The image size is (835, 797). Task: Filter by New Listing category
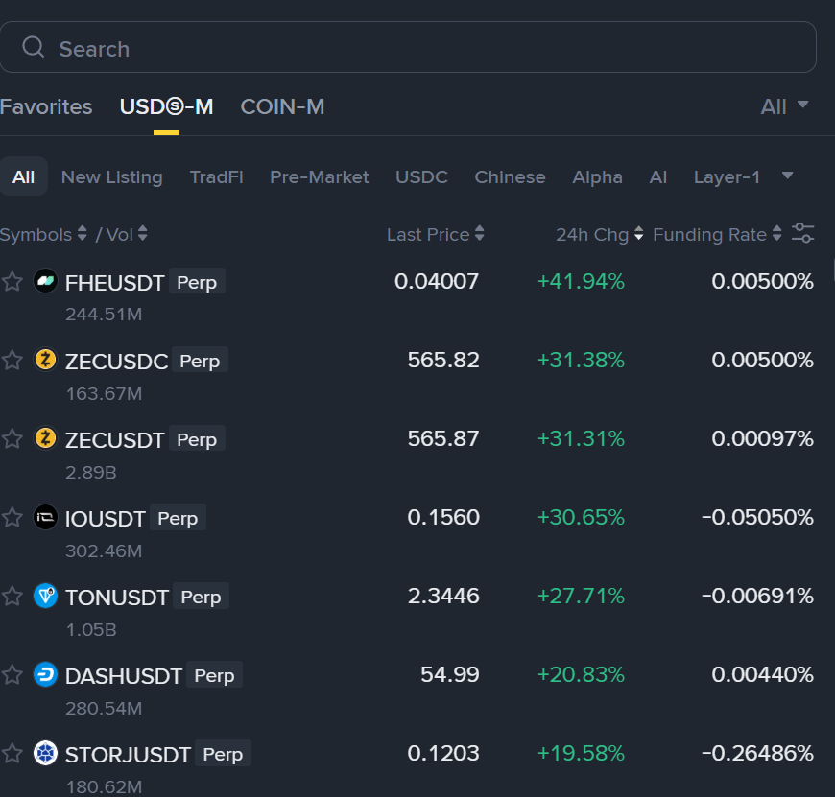click(x=112, y=176)
